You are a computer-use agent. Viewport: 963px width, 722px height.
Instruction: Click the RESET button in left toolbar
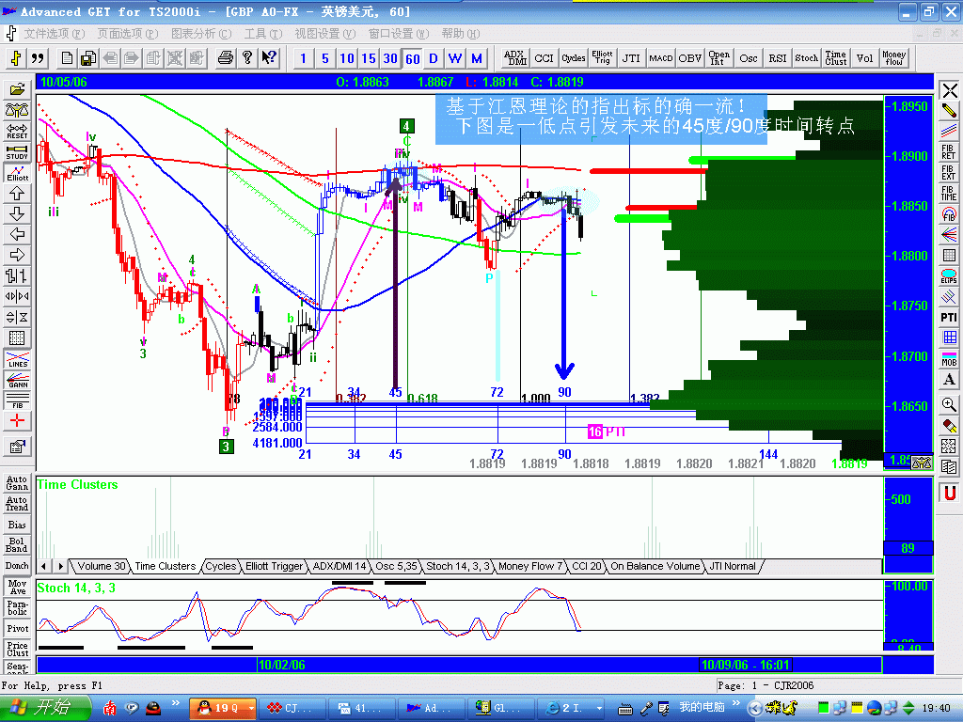pyautogui.click(x=17, y=131)
